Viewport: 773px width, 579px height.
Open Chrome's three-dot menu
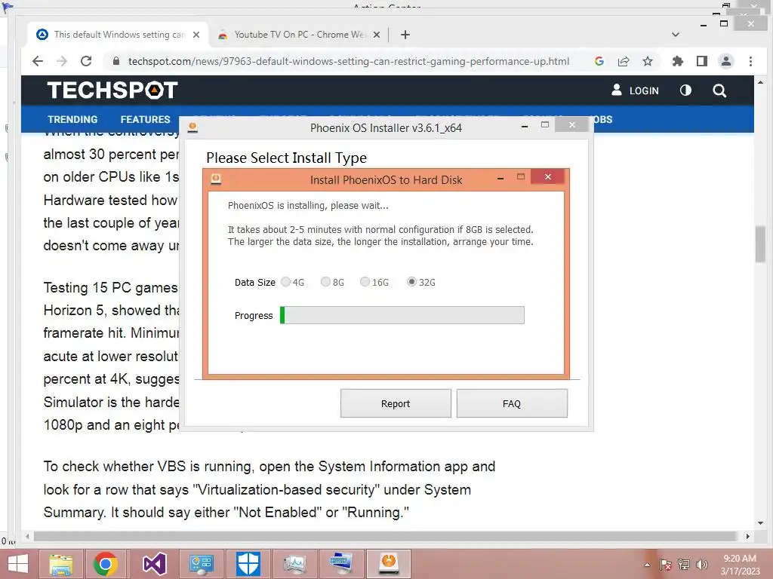coord(750,61)
